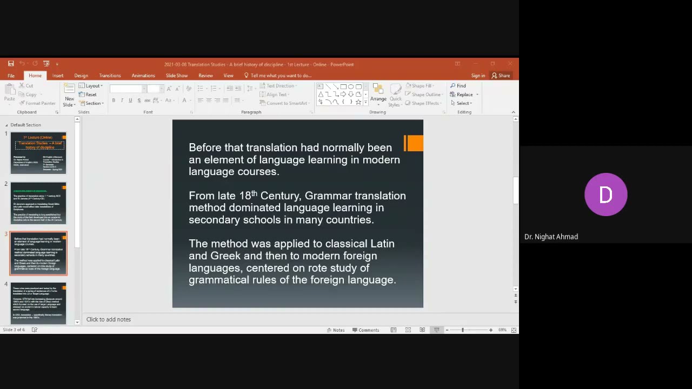Open the Transitions ribbon tab
Screen dimensions: 692x389
pyautogui.click(x=110, y=76)
